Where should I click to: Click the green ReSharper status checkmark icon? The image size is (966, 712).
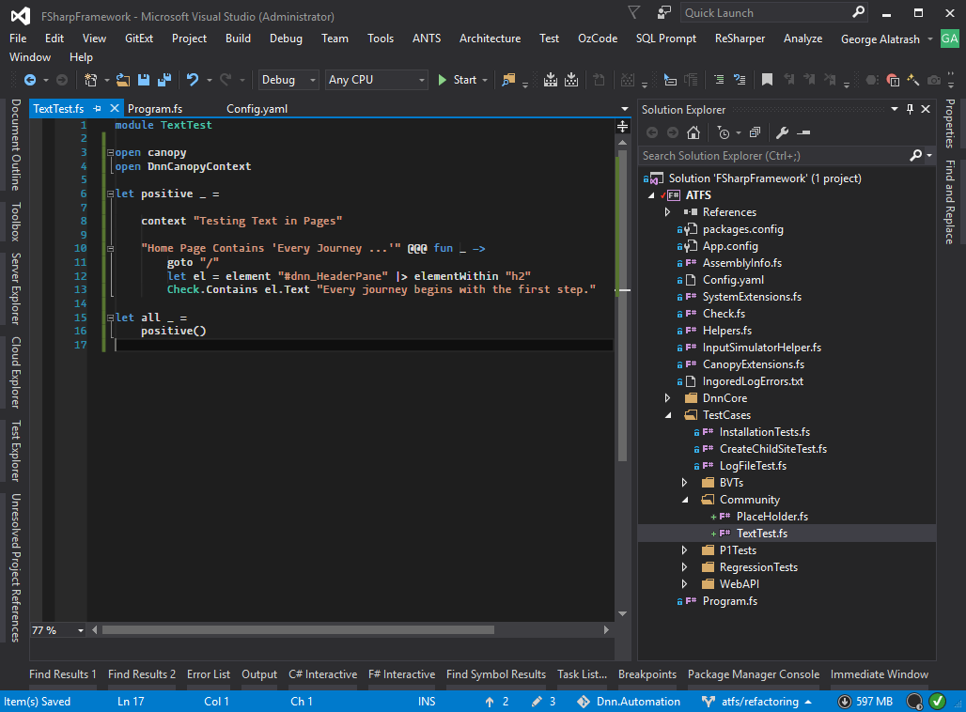pyautogui.click(x=938, y=701)
